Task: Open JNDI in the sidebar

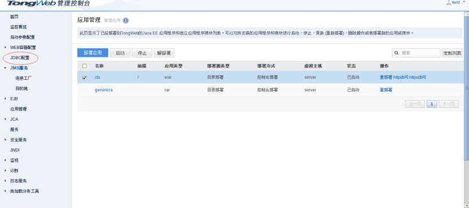Action: [15, 150]
